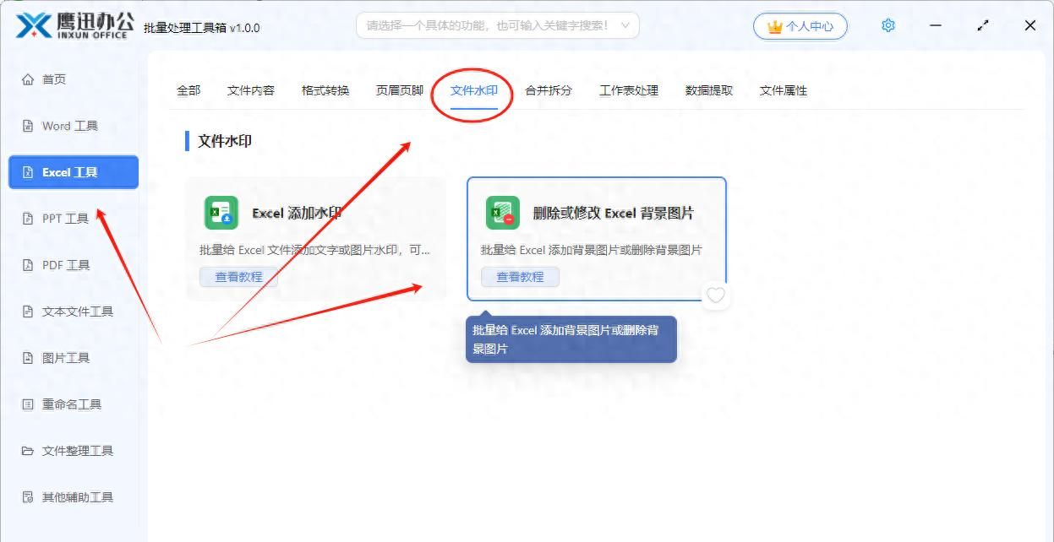1054x542 pixels.
Task: Toggle selection of Excel 工具 sidebar entry
Action: (73, 171)
